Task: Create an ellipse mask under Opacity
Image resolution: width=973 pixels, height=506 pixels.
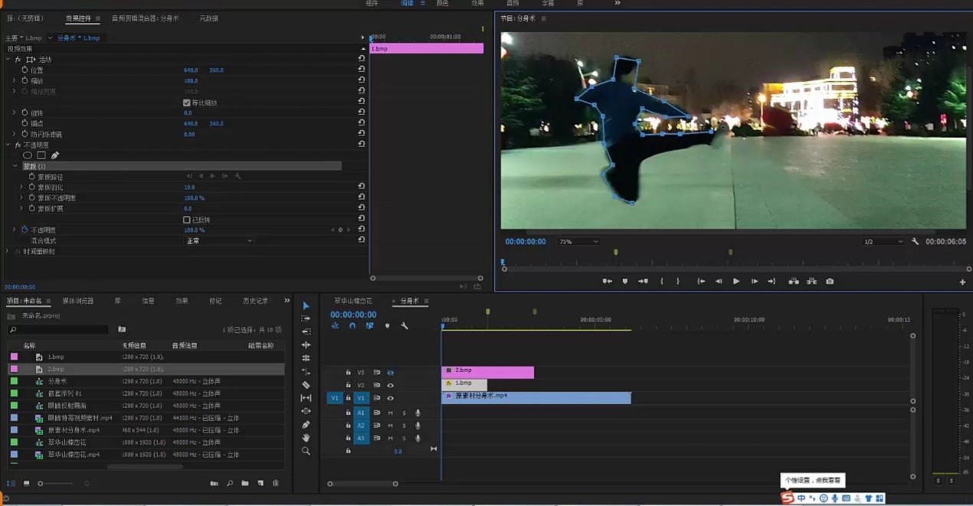Action: point(28,155)
